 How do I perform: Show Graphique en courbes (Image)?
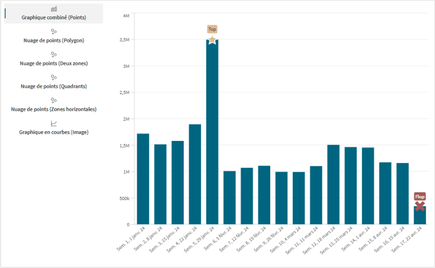(54, 132)
